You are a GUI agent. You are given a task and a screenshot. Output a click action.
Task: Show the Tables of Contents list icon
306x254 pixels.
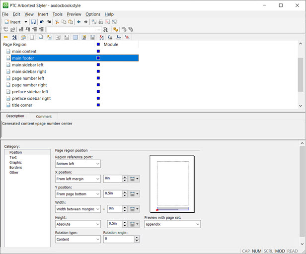[x=58, y=37]
